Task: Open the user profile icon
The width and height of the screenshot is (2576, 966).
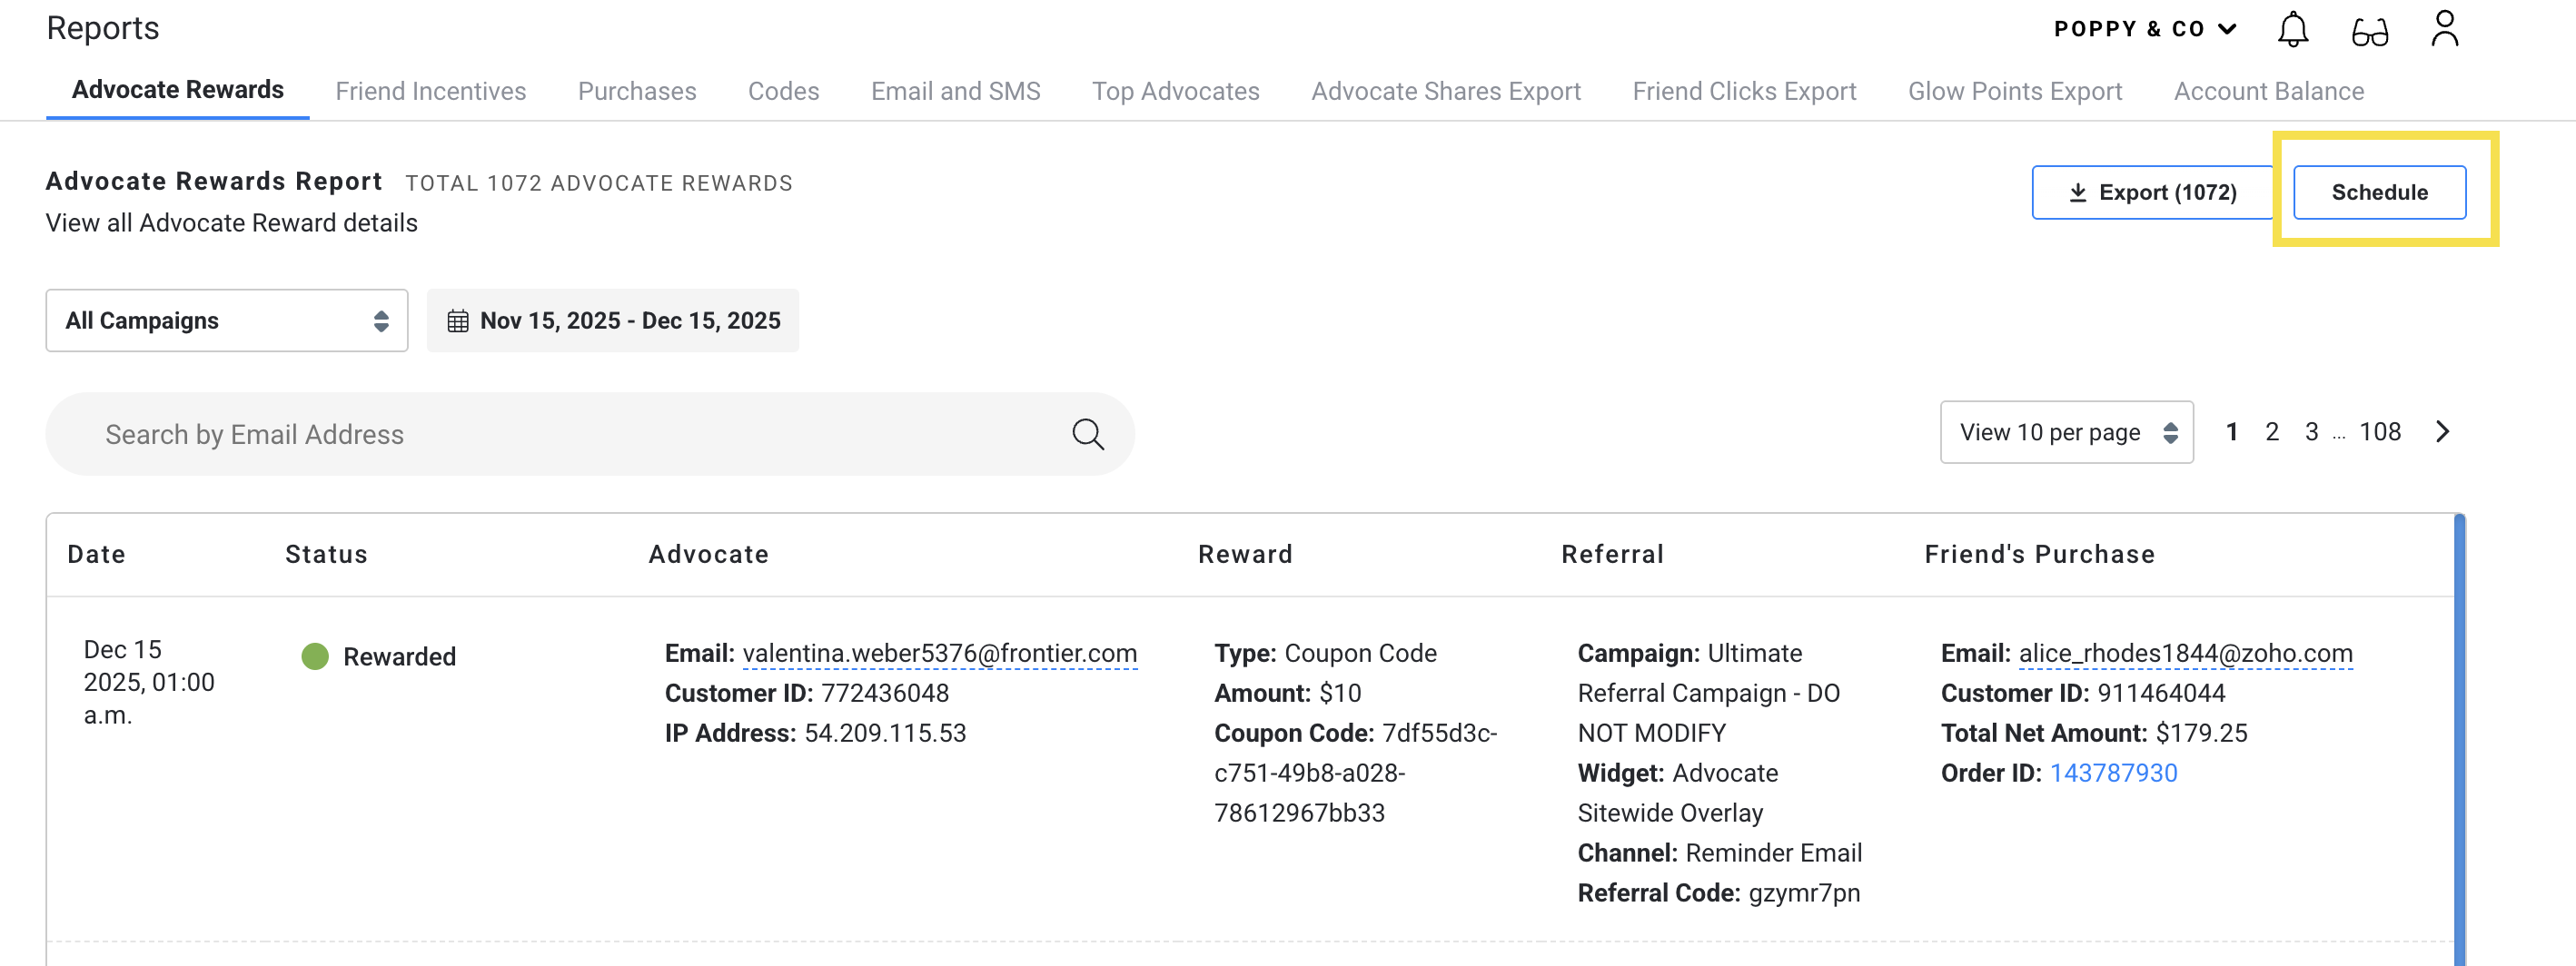Action: pyautogui.click(x=2444, y=29)
